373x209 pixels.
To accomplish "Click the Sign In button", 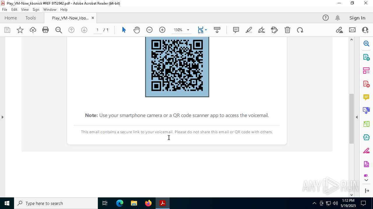I will [x=357, y=18].
